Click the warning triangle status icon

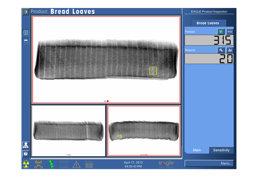[x=76, y=164]
